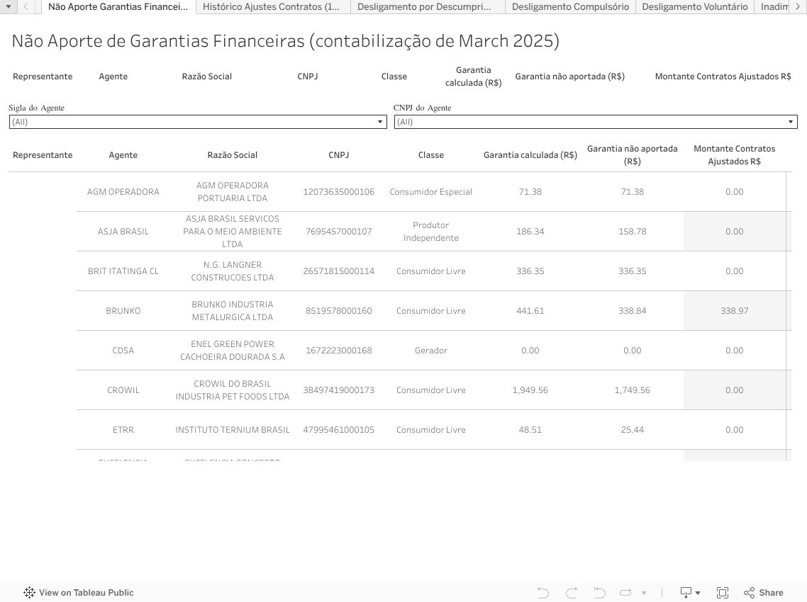Click the dashboard title Não Aporte de Garantias
The width and height of the screenshot is (807, 602).
(286, 40)
